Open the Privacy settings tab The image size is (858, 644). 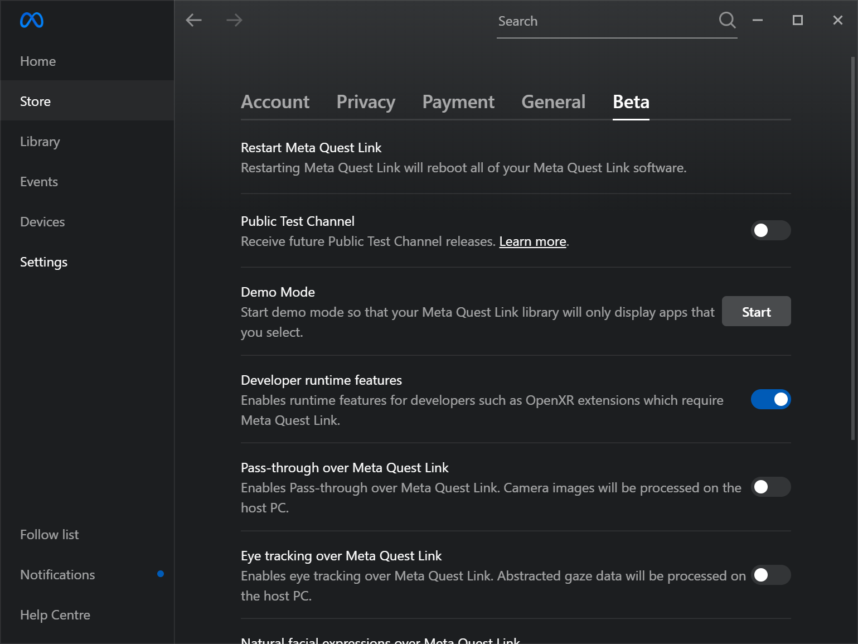(366, 102)
